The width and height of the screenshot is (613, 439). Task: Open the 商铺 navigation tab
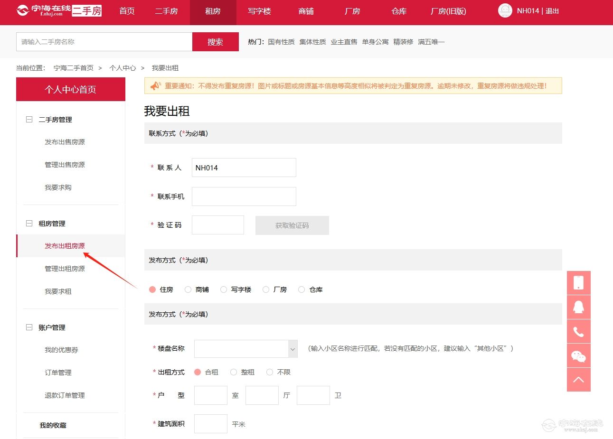point(306,11)
